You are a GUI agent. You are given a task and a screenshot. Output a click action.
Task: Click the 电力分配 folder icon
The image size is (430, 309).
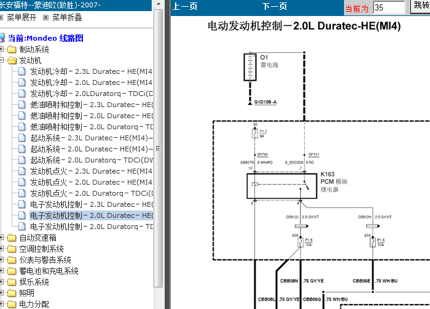point(12,304)
